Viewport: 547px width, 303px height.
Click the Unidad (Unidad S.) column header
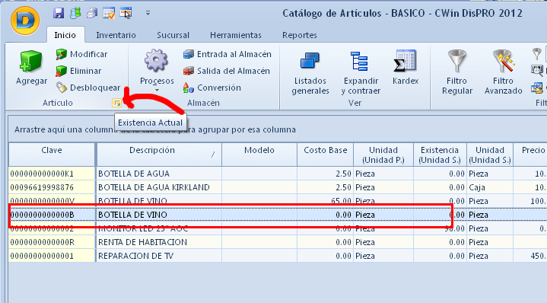[490, 155]
